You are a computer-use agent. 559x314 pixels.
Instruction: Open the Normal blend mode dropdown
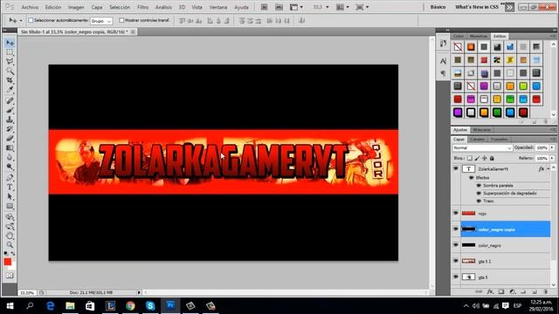482,147
